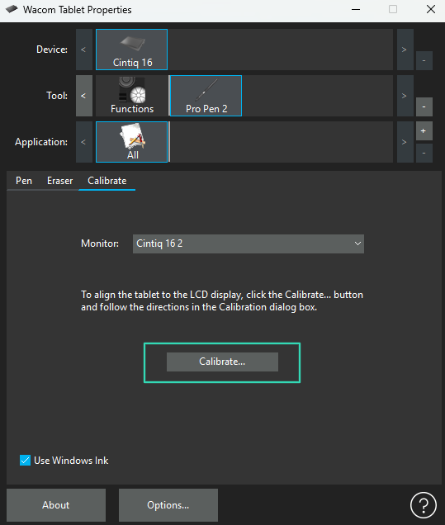This screenshot has width=445, height=525.
Task: Click the Wacom title bar tablet icon
Action: pos(12,9)
